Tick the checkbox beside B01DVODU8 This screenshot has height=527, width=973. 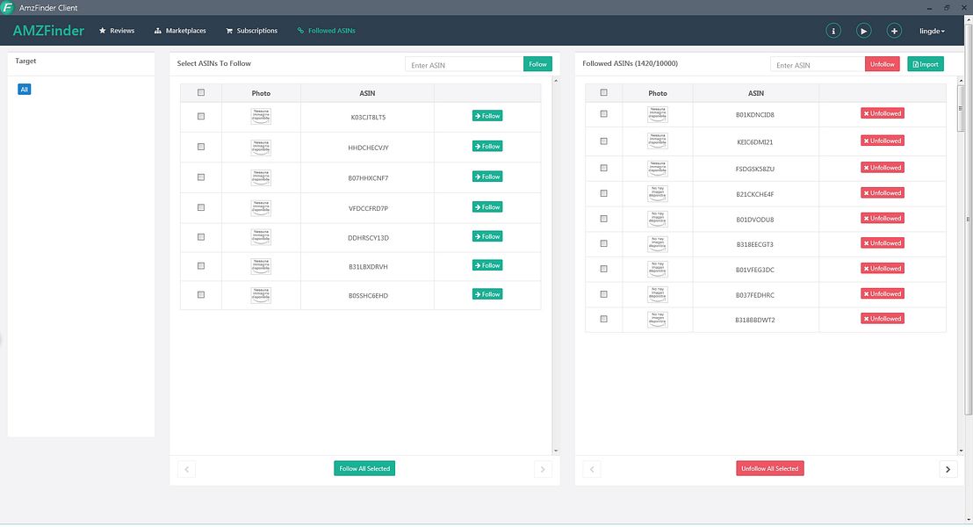(604, 219)
